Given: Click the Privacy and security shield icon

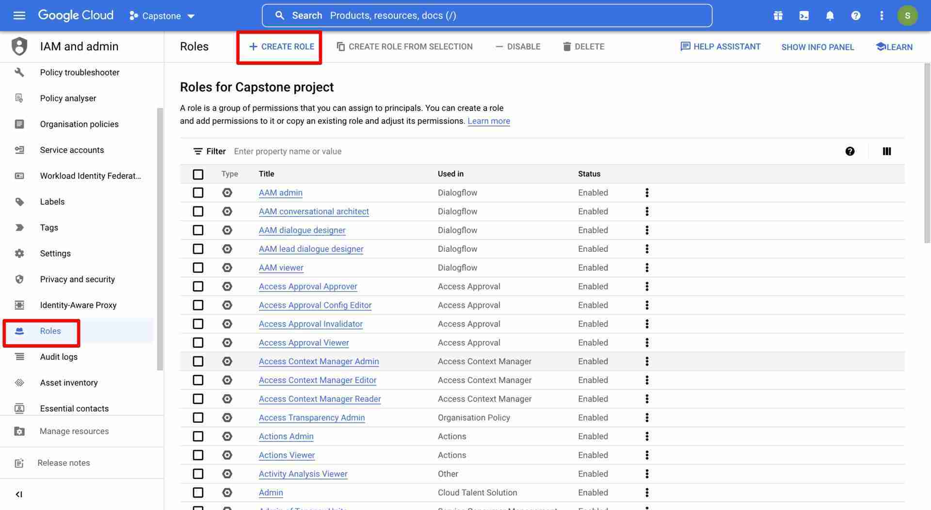Looking at the screenshot, I should click(19, 279).
